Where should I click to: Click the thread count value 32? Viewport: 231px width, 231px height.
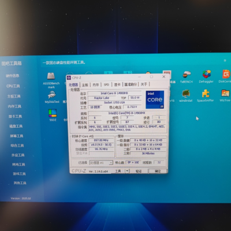pyautogui.click(x=159, y=162)
